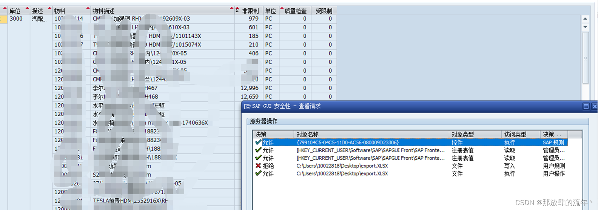The width and height of the screenshot is (598, 210).
Task: Click the Σ sum symbol in 非限制 header
Action: [x=237, y=10]
